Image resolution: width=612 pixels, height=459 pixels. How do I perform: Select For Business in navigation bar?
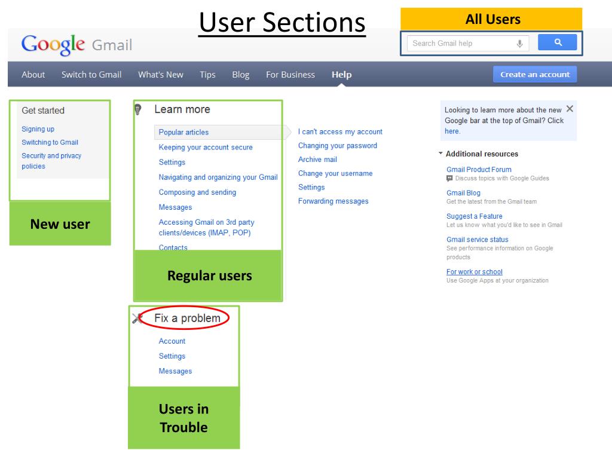pos(290,75)
